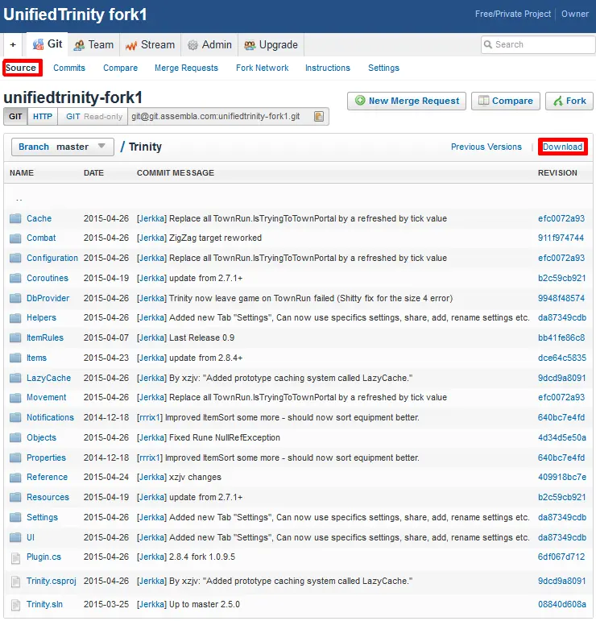This screenshot has width=596, height=621.
Task: Open the Stream tab
Action: pos(150,45)
